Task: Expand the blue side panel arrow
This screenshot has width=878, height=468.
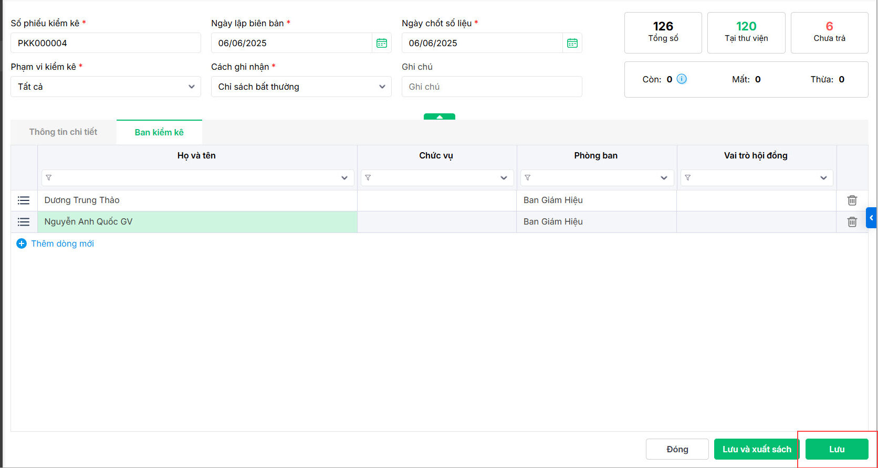Action: [871, 218]
